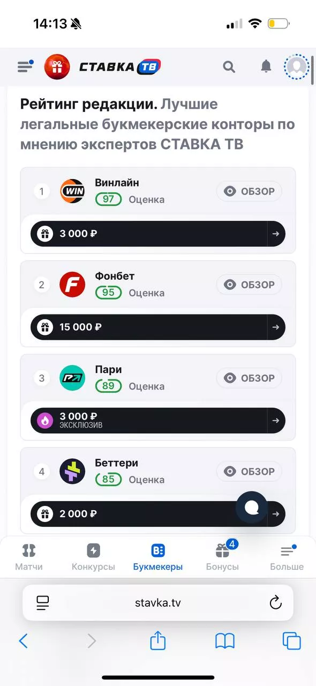Tap the stavka.tv address bar
316x686 pixels.
point(158,602)
